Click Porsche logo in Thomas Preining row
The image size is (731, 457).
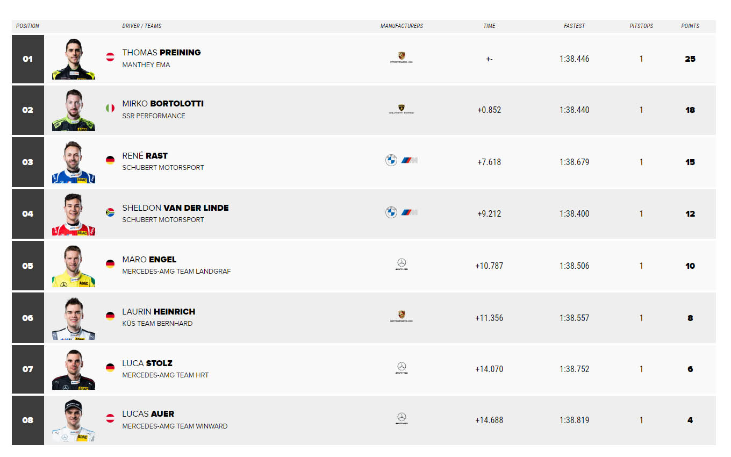402,58
